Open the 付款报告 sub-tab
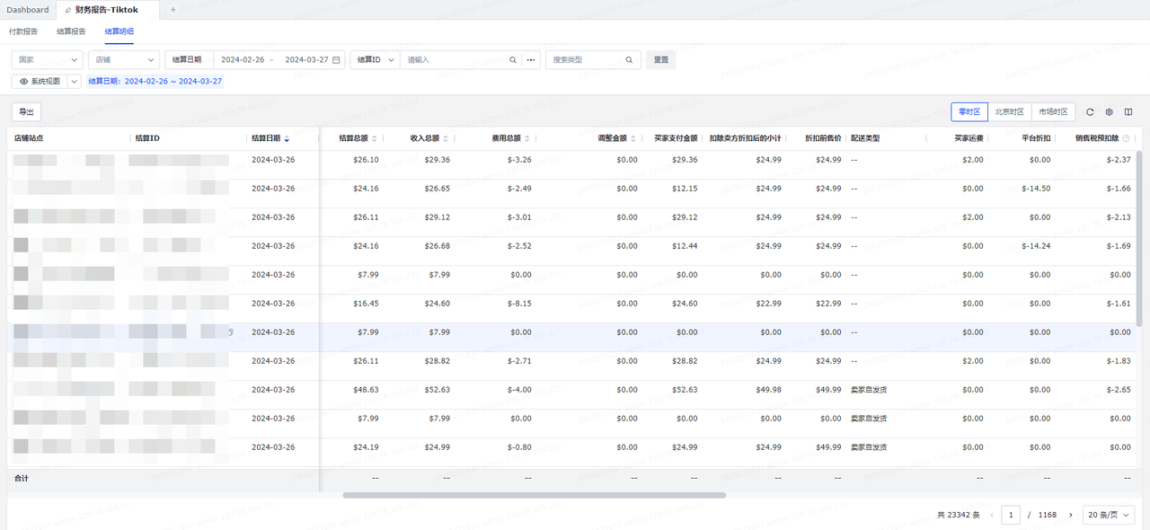This screenshot has height=530, width=1150. click(23, 31)
